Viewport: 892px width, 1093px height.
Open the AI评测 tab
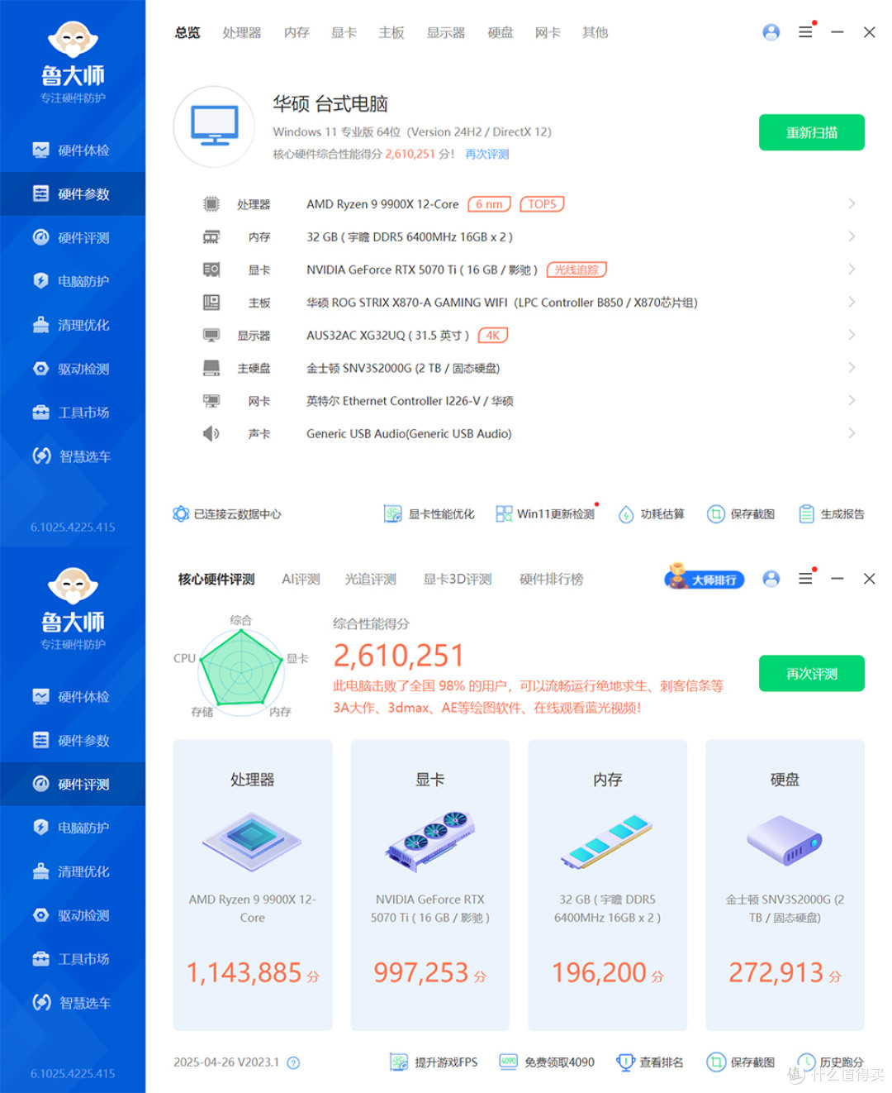click(301, 579)
